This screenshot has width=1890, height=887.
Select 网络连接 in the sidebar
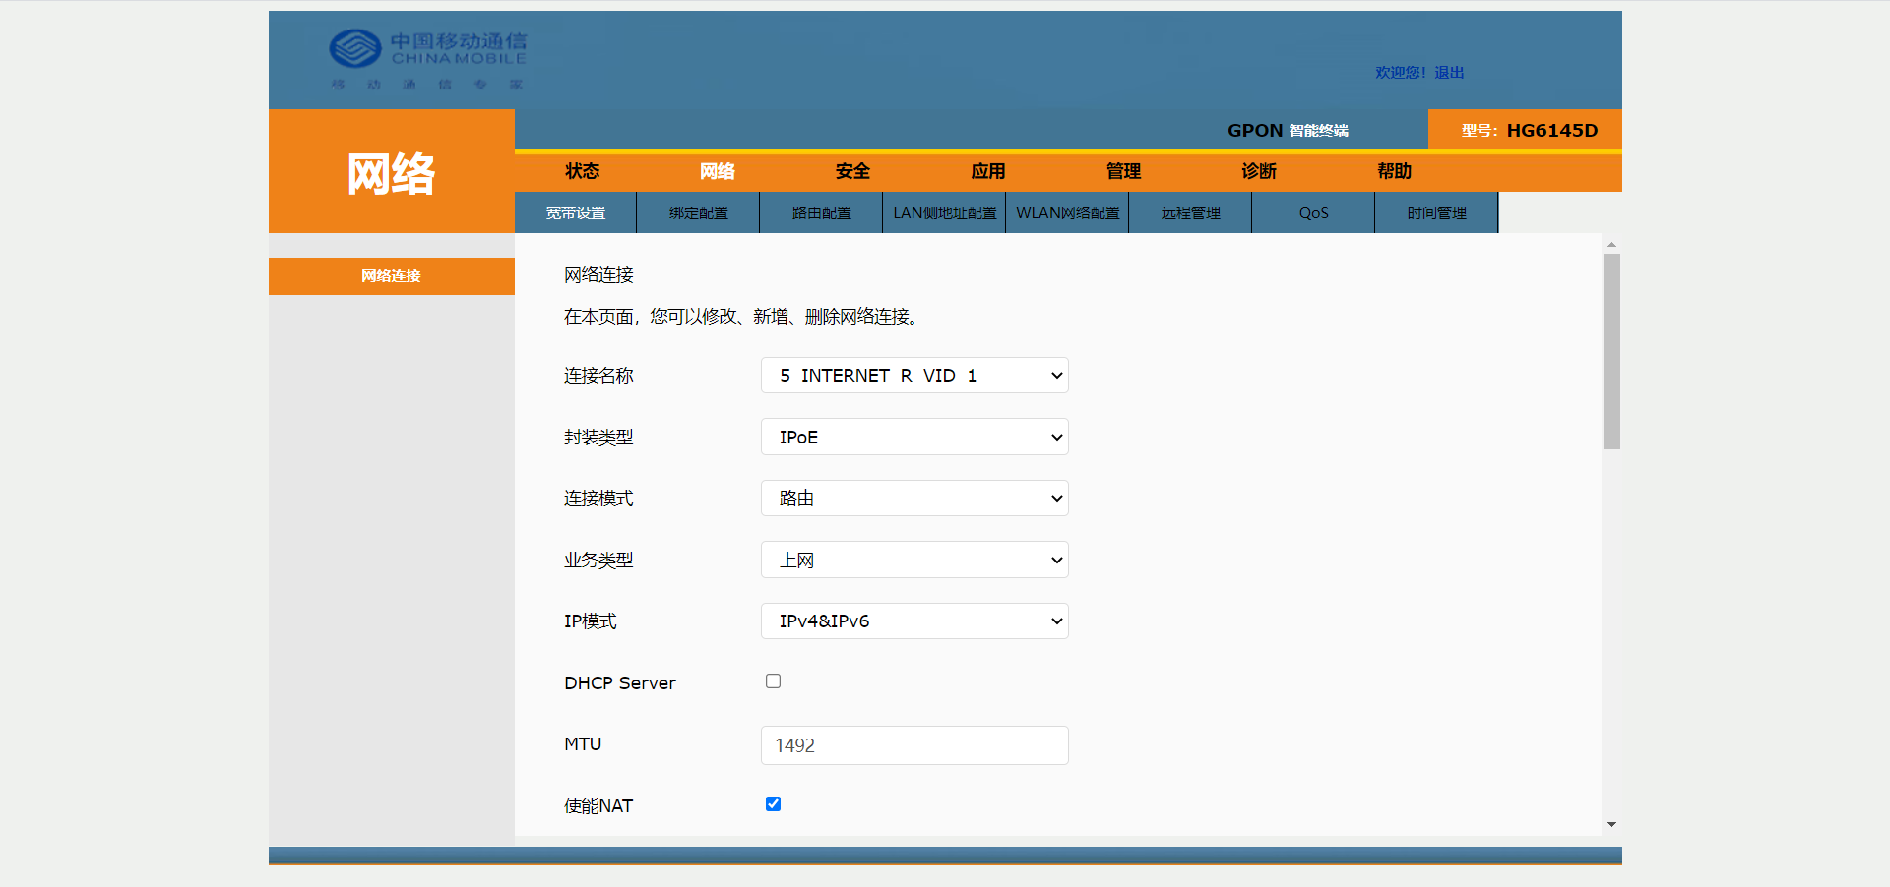[391, 276]
